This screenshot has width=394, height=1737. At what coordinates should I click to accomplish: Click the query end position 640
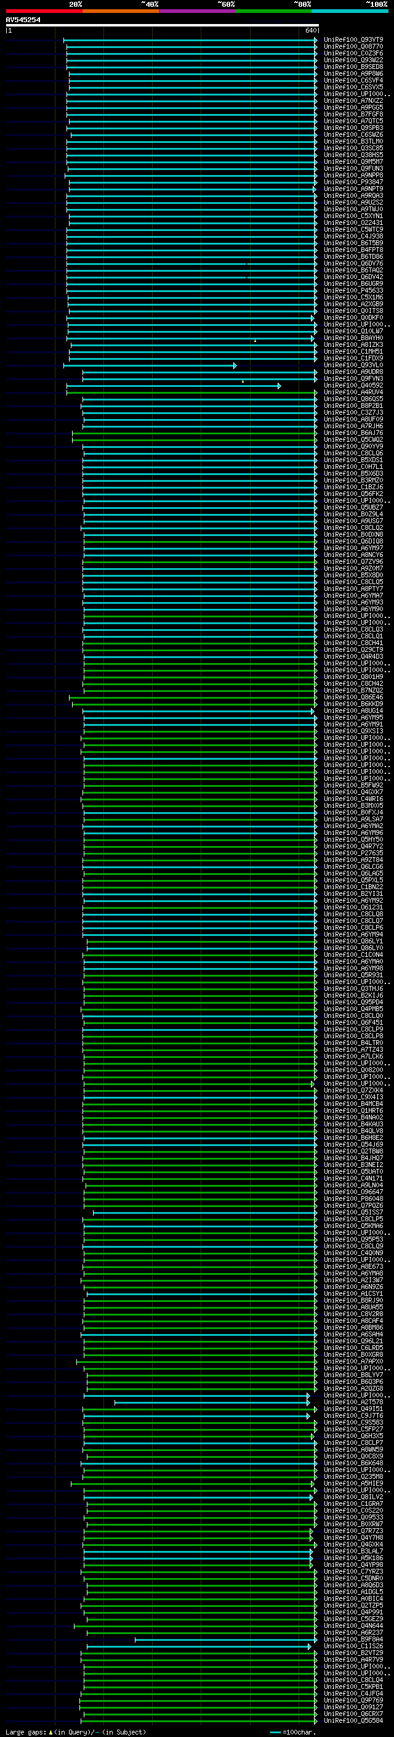310,30
